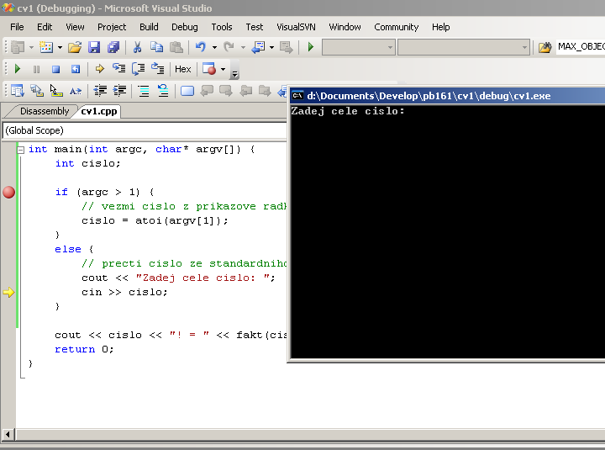Open the Solution Configurations combo box
Screen dimensions: 605x450
(x=359, y=47)
